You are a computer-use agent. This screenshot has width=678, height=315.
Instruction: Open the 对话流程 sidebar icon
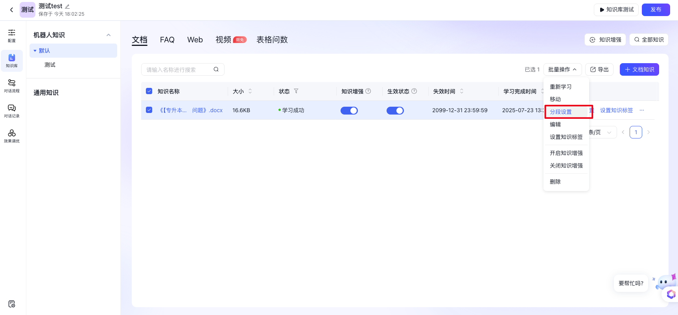click(x=12, y=86)
